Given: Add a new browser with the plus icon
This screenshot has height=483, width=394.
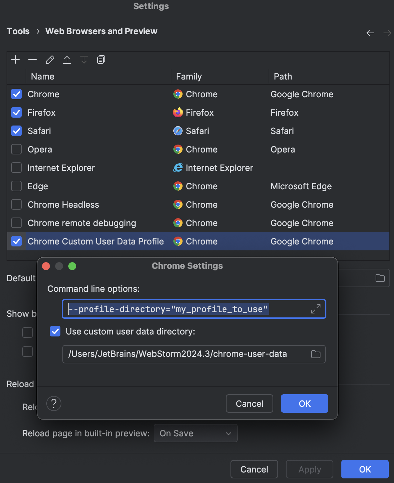Looking at the screenshot, I should 15,59.
